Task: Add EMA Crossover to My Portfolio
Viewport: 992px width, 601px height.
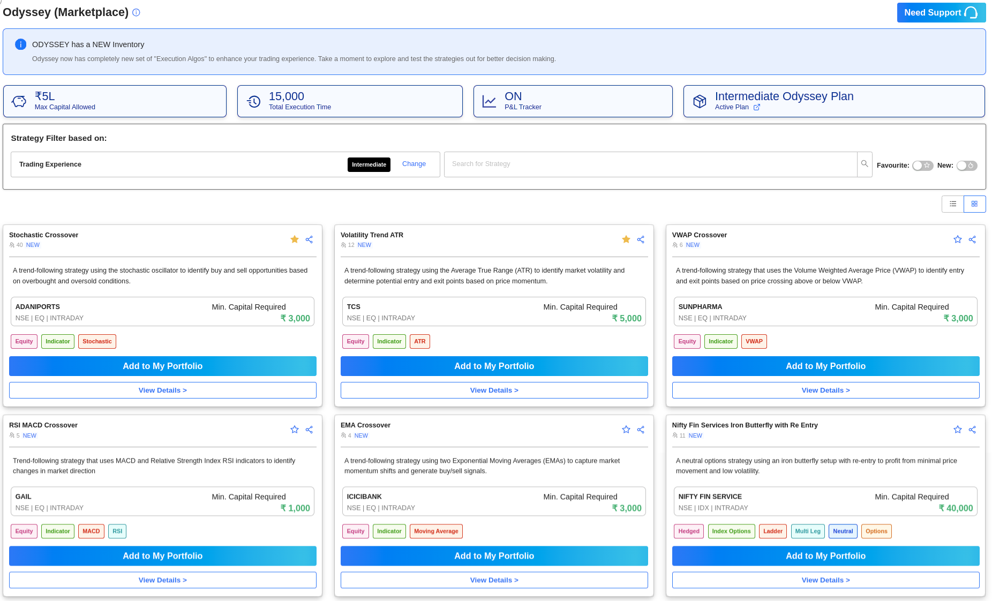Action: point(494,556)
